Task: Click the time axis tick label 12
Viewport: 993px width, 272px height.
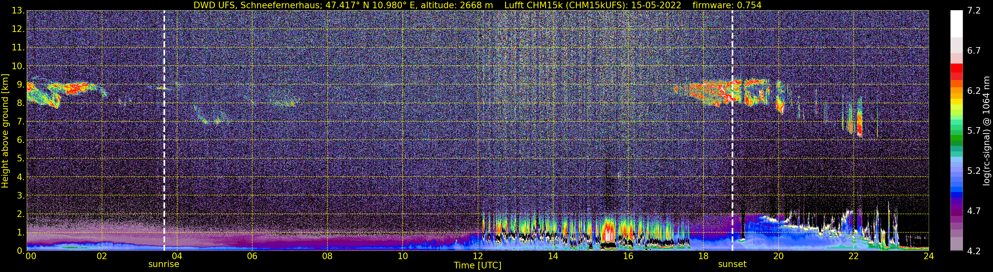Action: pos(478,257)
